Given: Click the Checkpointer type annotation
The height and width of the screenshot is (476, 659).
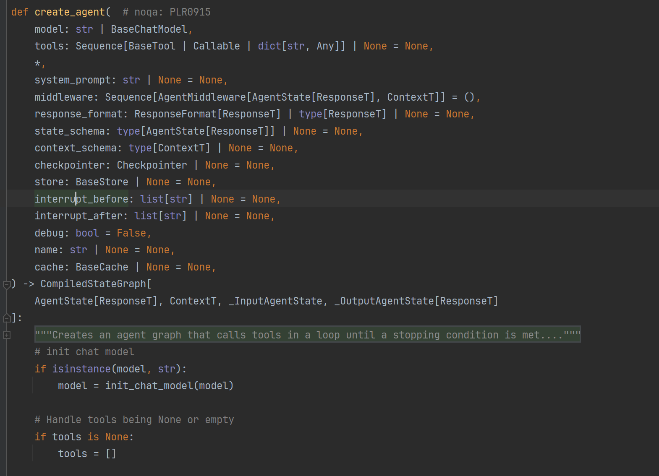Looking at the screenshot, I should [152, 165].
